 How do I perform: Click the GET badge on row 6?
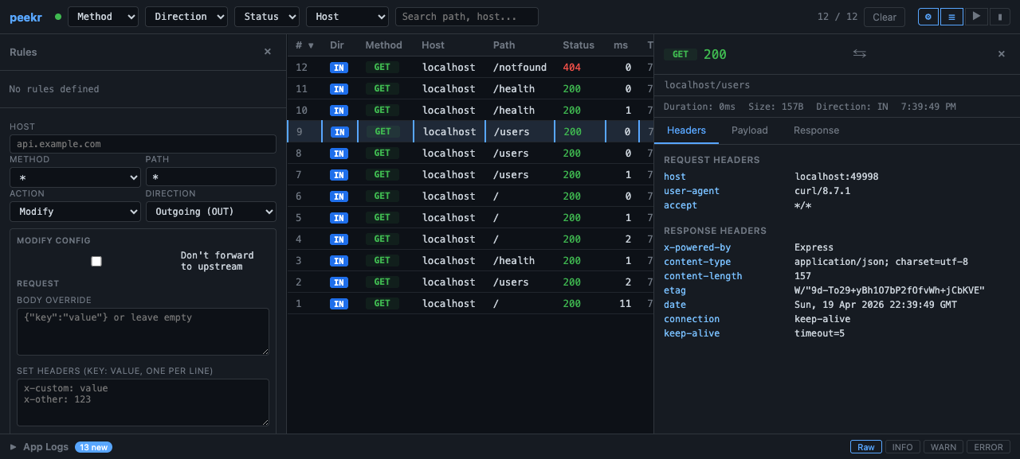pos(382,196)
